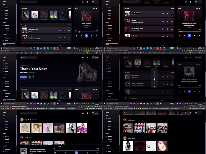Viewport: 206px width, 154px height.
Task: Pause the Call Me By Your Name player
Action: coord(189,35)
